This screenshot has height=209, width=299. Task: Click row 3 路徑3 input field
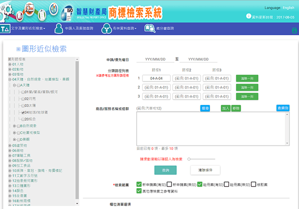tap(217, 97)
